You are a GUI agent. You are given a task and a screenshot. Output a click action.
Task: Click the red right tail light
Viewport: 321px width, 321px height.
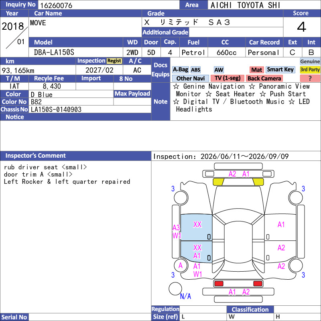pyautogui.click(x=258, y=283)
